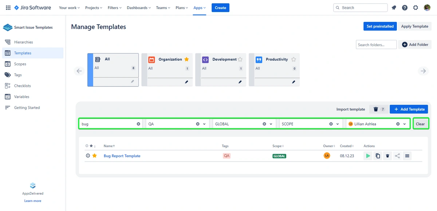437x211 pixels.
Task: Open the Apps menu
Action: 200,8
